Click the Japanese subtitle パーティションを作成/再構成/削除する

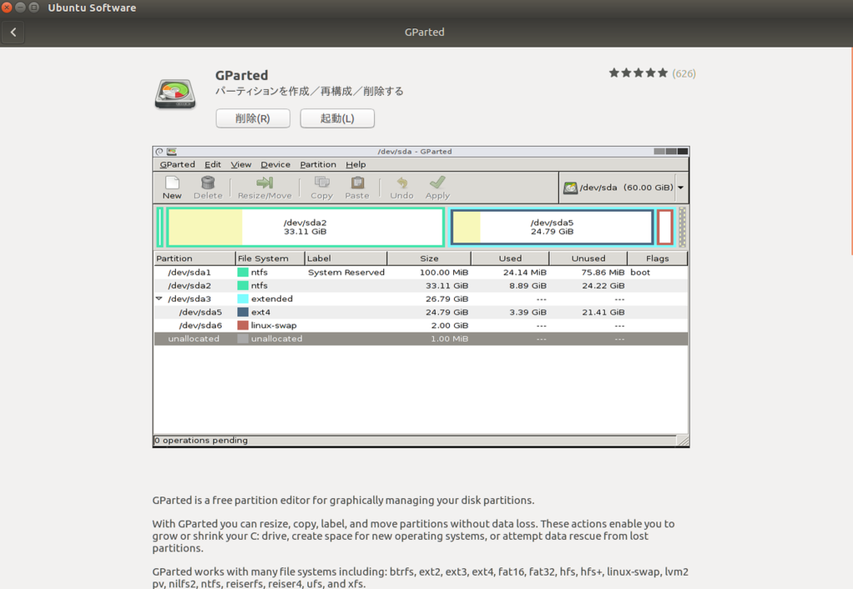coord(309,91)
